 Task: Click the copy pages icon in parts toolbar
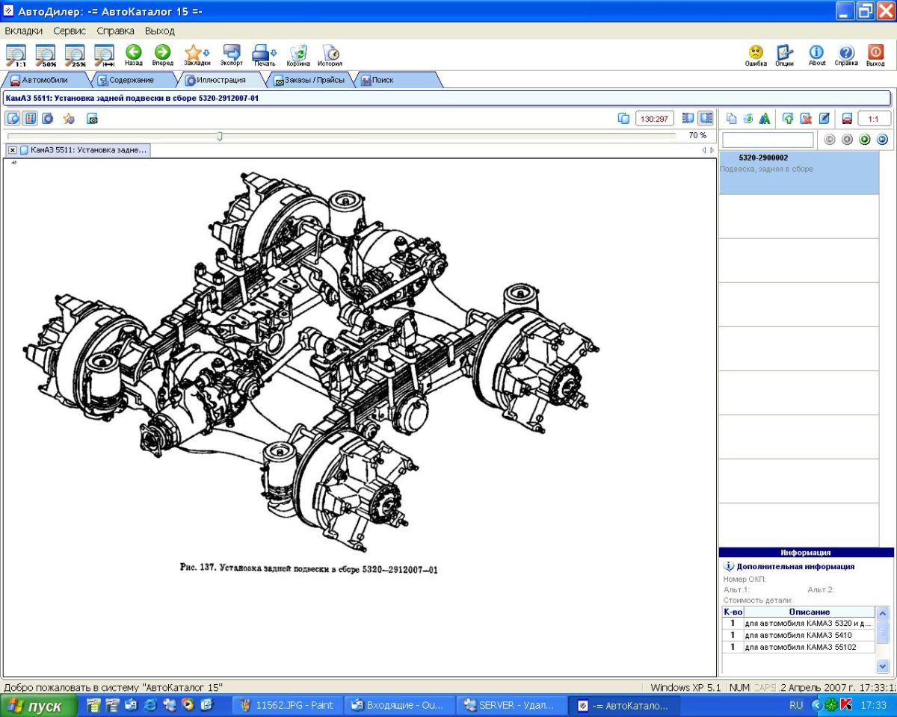(731, 118)
